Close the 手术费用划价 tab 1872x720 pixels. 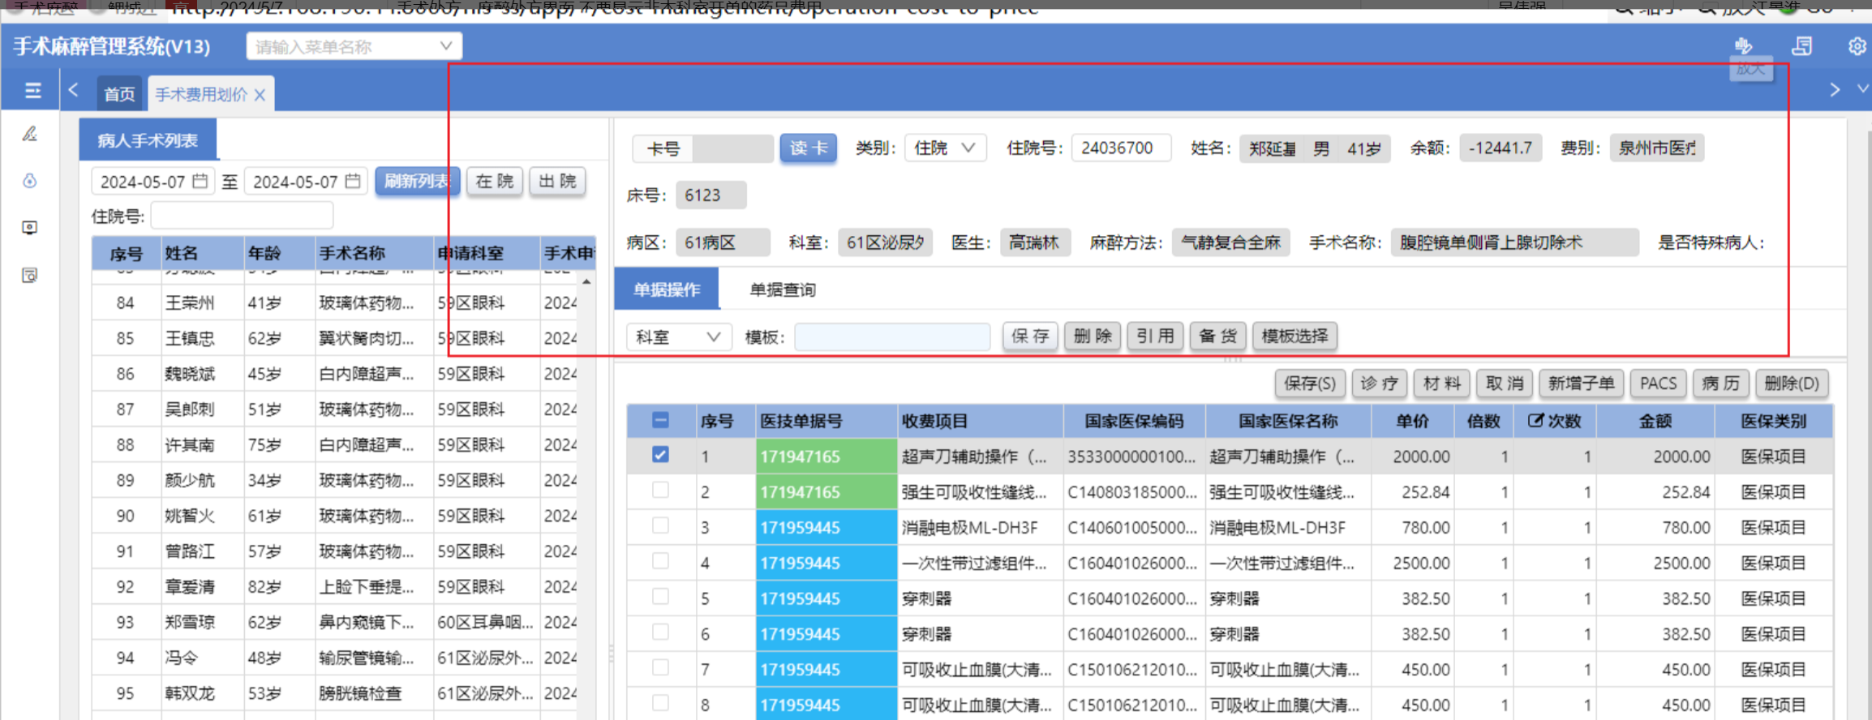click(x=260, y=95)
